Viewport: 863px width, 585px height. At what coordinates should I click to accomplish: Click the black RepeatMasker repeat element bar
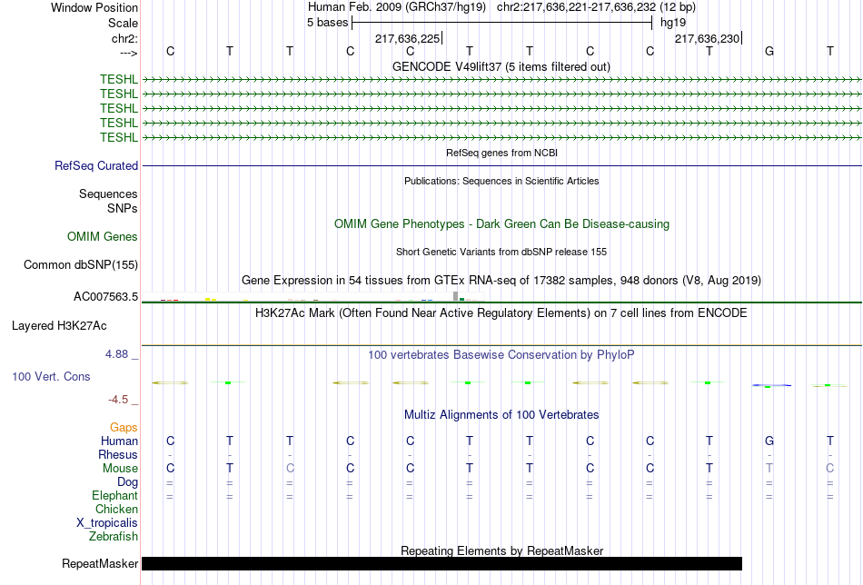(x=442, y=563)
